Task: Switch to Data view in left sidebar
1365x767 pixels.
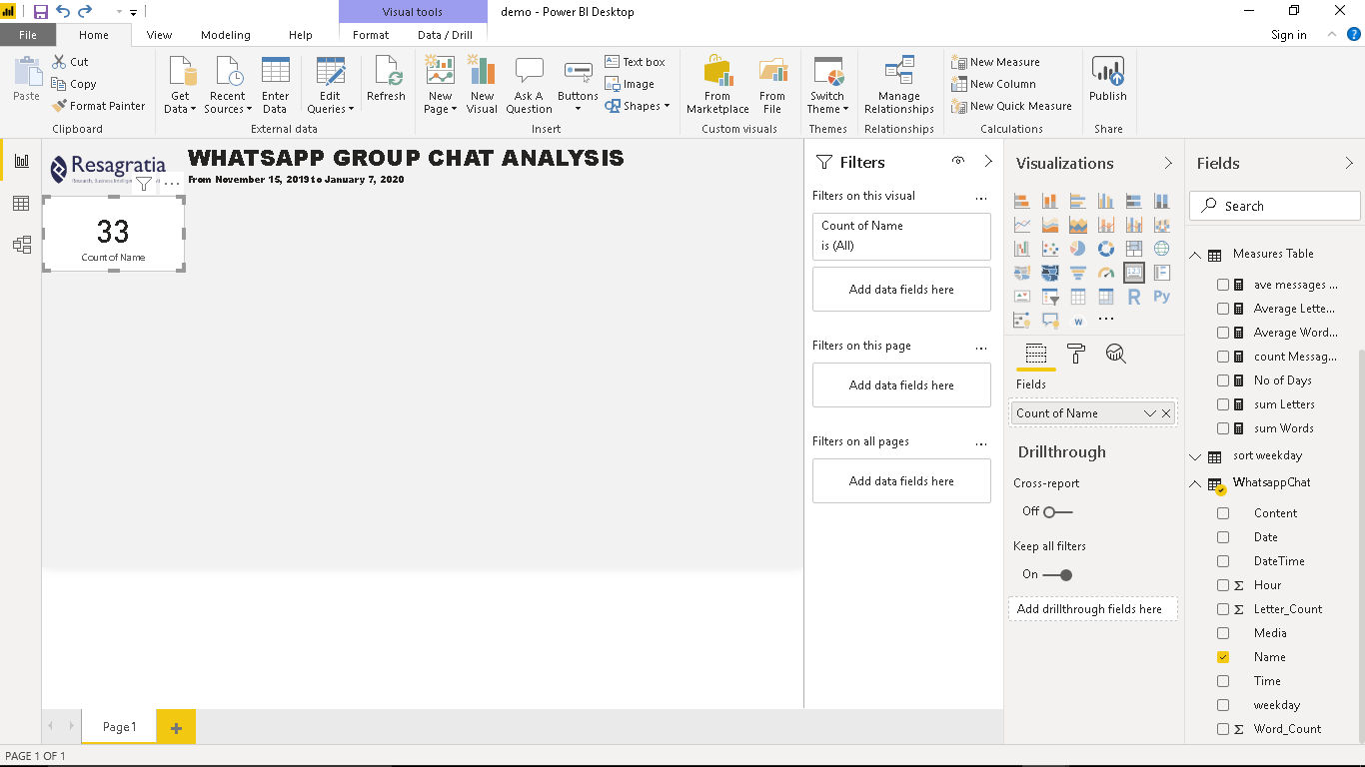Action: tap(21, 204)
